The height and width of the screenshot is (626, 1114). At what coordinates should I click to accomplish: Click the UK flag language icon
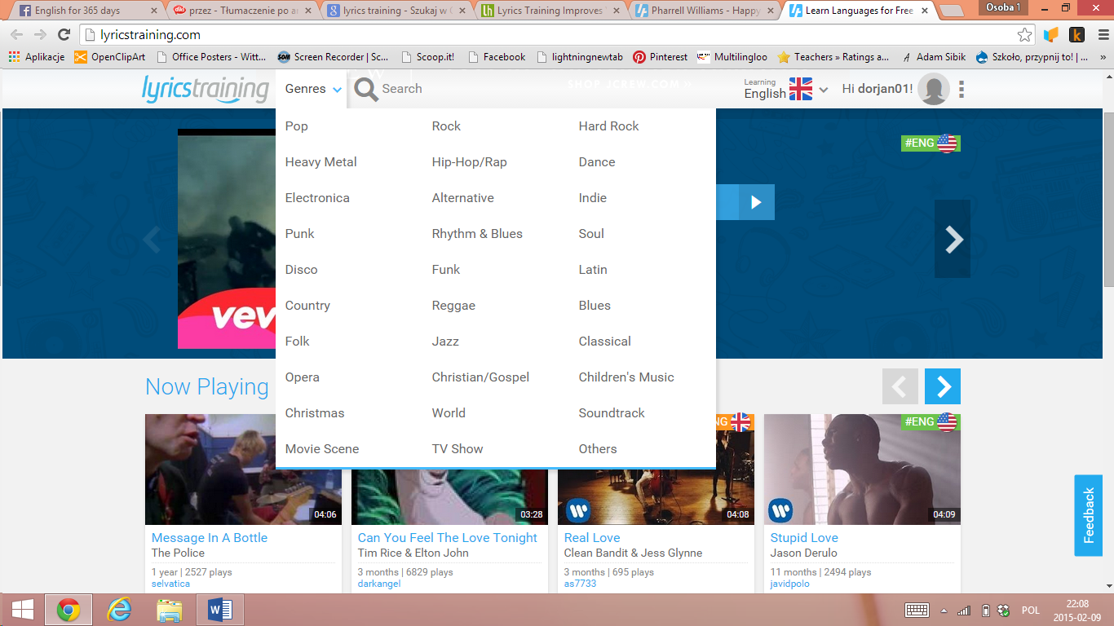pyautogui.click(x=801, y=89)
